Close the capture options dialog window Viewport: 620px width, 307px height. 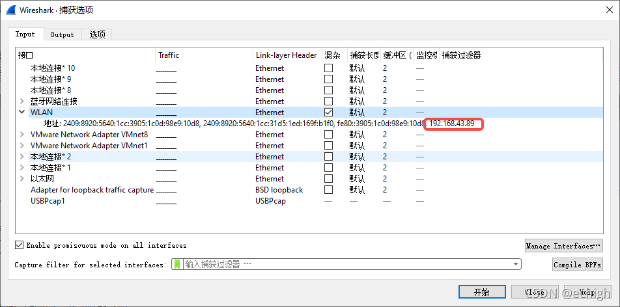(609, 10)
